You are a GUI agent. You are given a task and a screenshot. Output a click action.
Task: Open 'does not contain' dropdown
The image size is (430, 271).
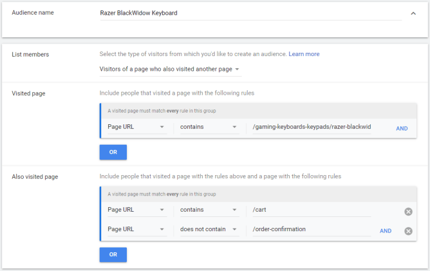(209, 229)
